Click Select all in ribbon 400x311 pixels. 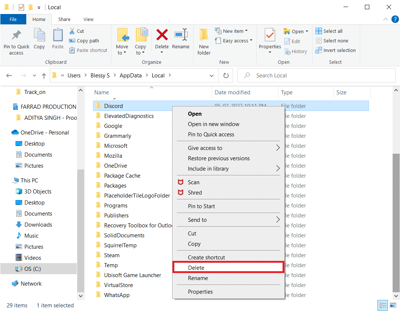point(329,31)
